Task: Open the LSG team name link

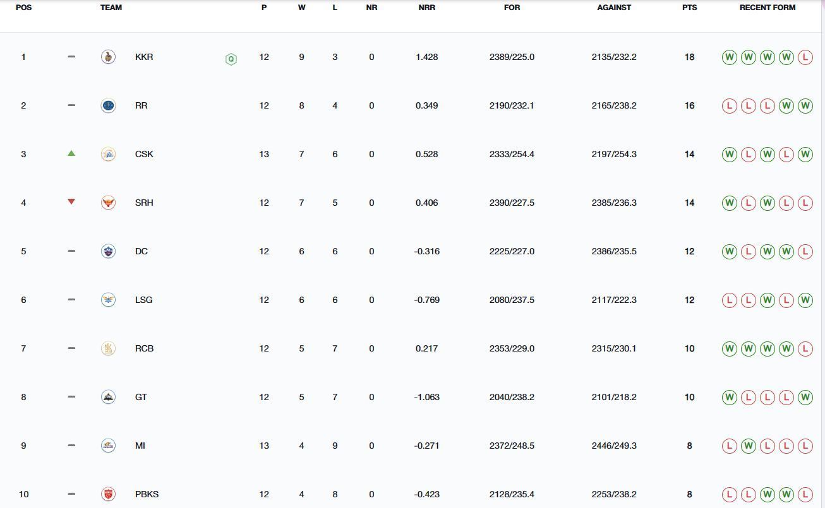Action: [x=143, y=300]
